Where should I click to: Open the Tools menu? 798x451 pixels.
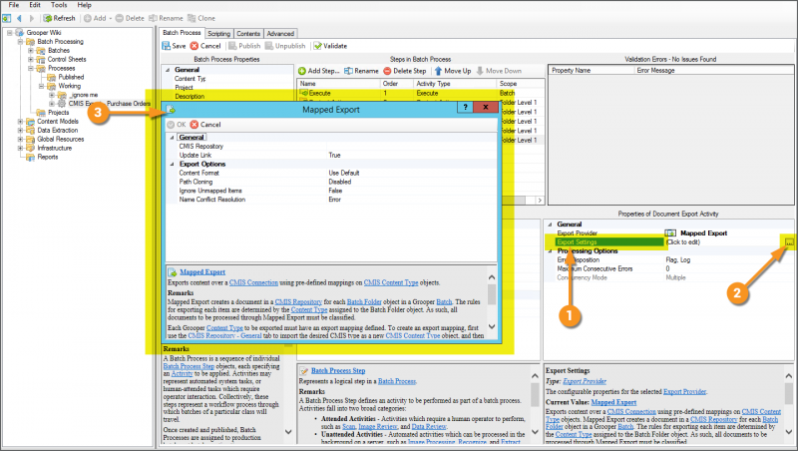[59, 5]
